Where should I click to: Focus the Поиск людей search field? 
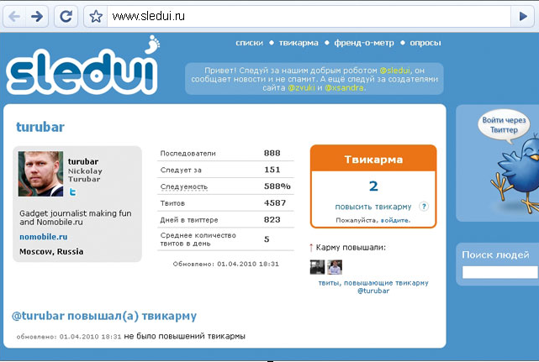click(499, 272)
